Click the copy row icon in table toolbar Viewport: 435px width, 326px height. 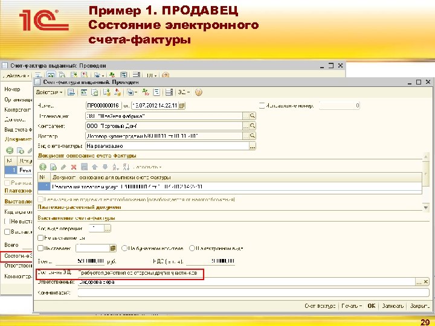click(x=53, y=167)
